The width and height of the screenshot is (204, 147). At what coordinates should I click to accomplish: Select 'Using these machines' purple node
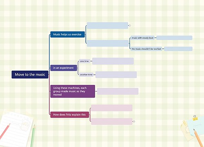pos(73,91)
